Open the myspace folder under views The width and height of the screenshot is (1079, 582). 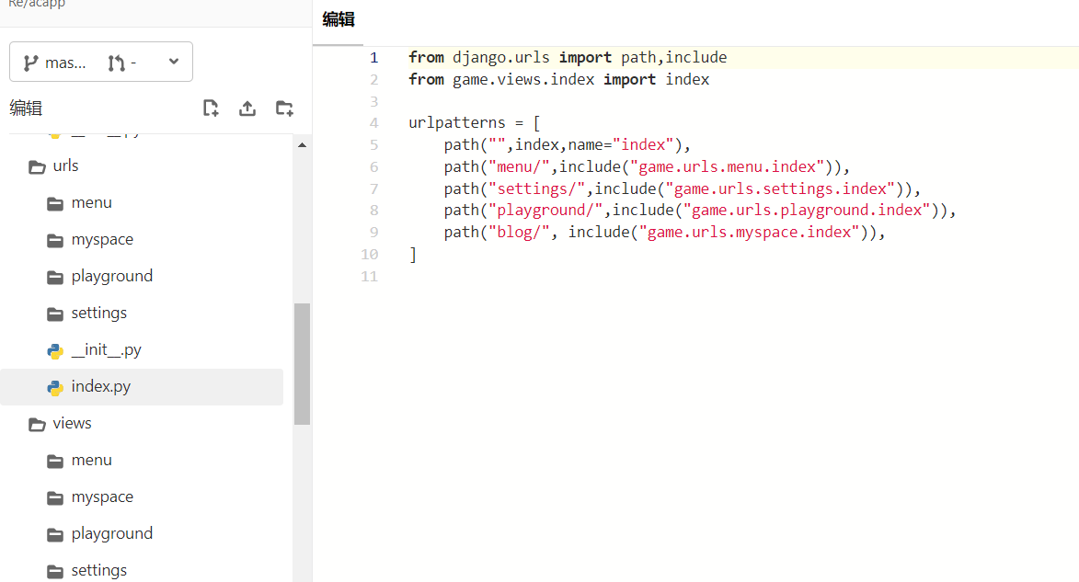click(102, 496)
